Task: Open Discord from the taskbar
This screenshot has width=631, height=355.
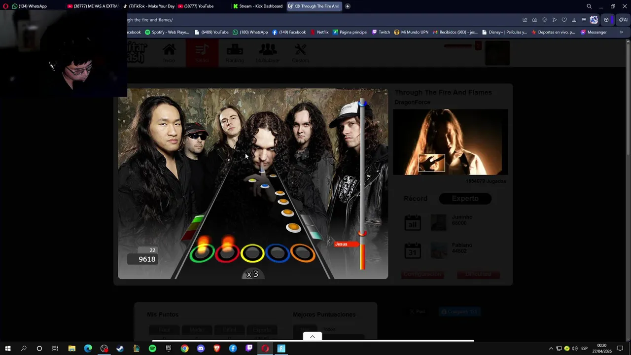Action: 201,349
